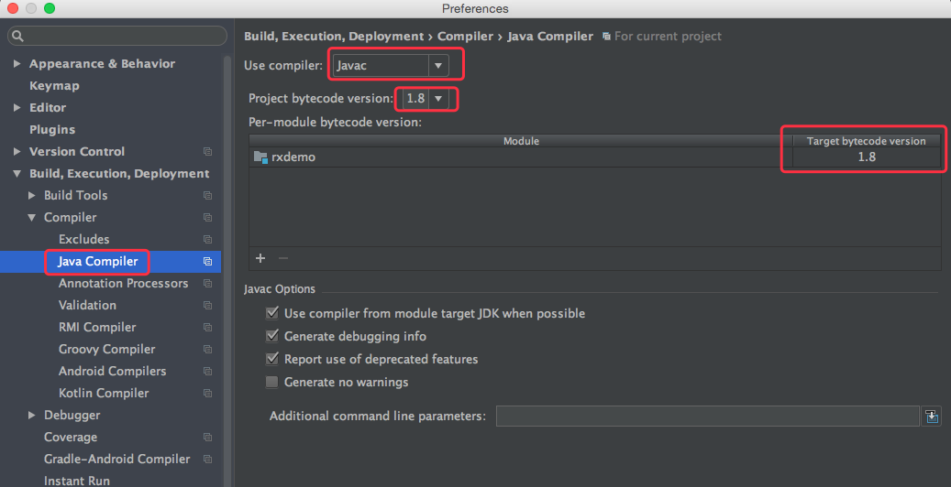This screenshot has width=951, height=487.
Task: Select Excludes under Compiler
Action: (x=83, y=239)
